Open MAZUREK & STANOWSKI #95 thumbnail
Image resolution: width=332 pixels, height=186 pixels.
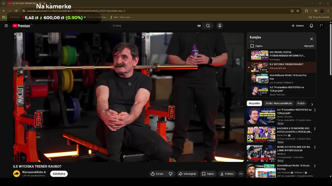[x=261, y=135]
